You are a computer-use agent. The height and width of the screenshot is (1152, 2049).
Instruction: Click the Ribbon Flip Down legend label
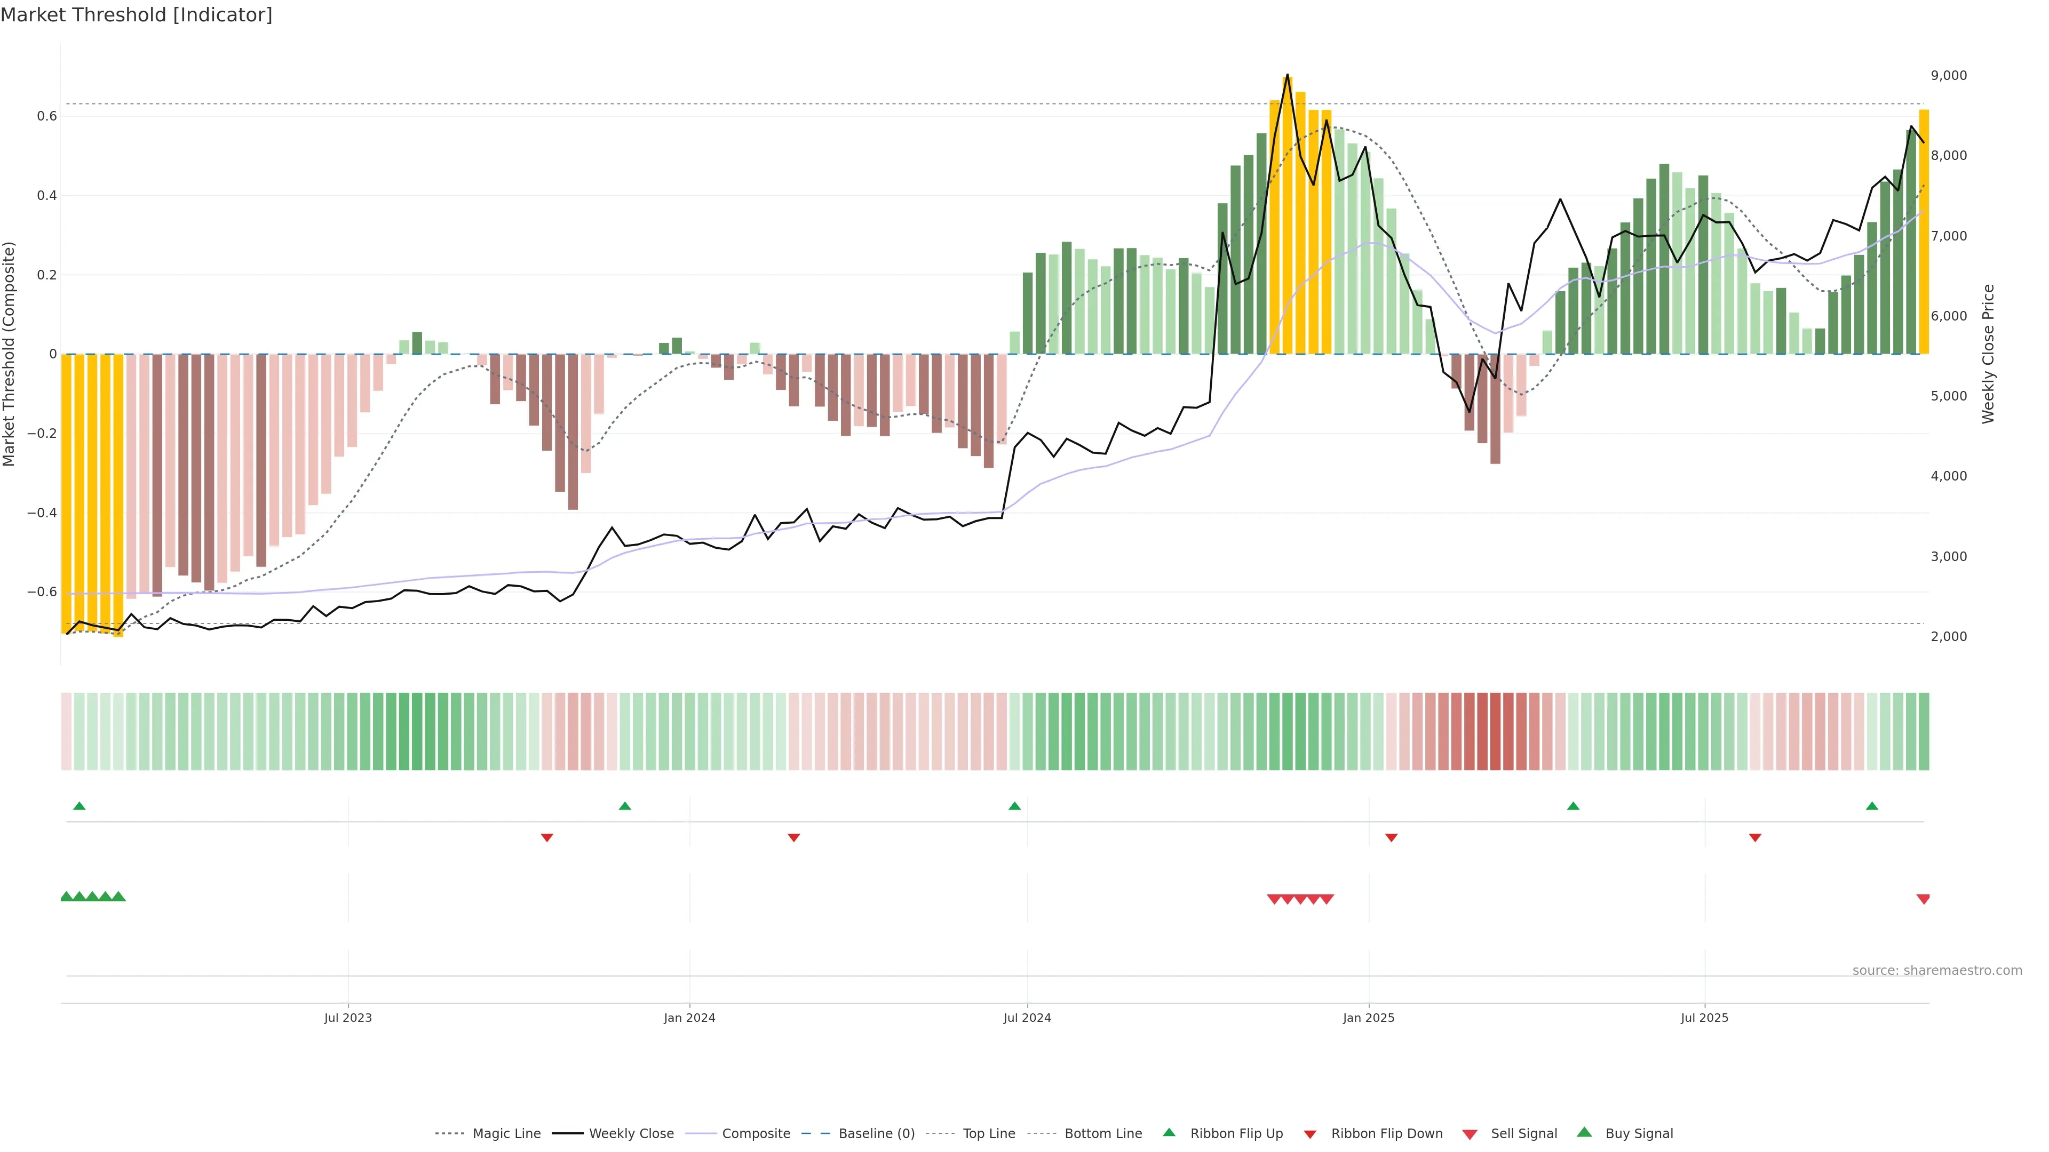tap(1386, 1134)
